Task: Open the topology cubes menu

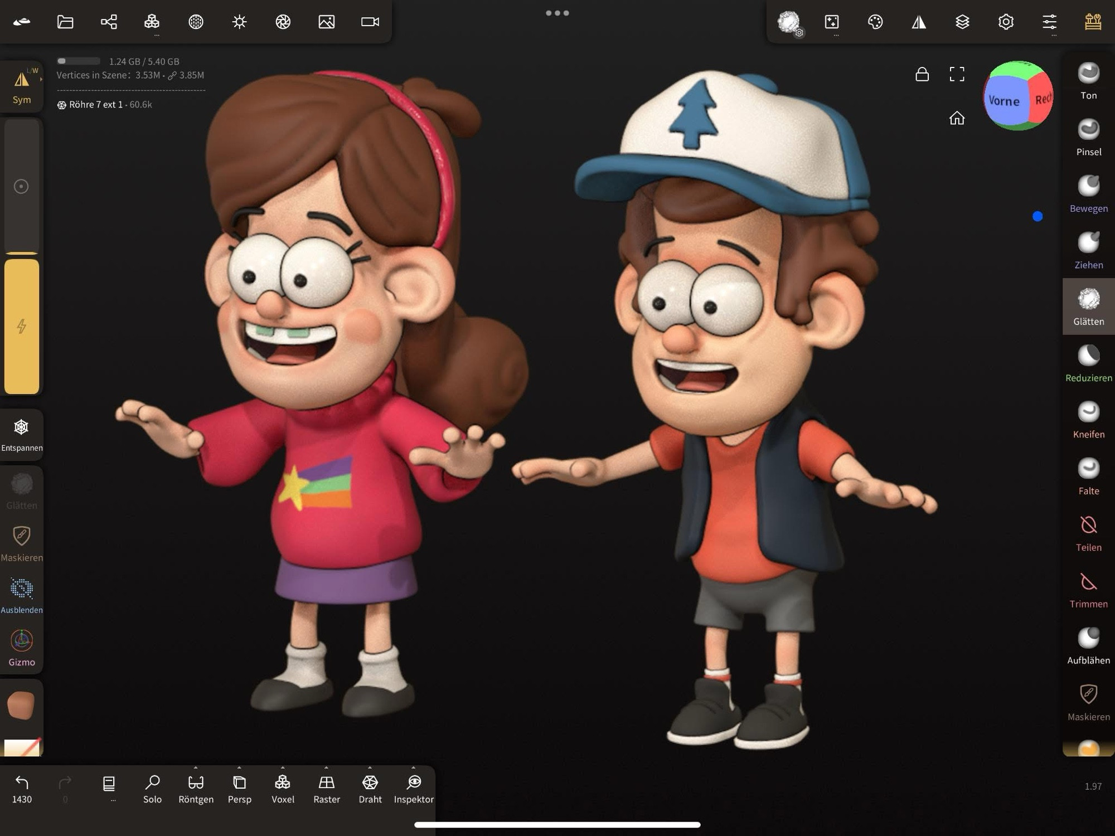Action: [152, 22]
